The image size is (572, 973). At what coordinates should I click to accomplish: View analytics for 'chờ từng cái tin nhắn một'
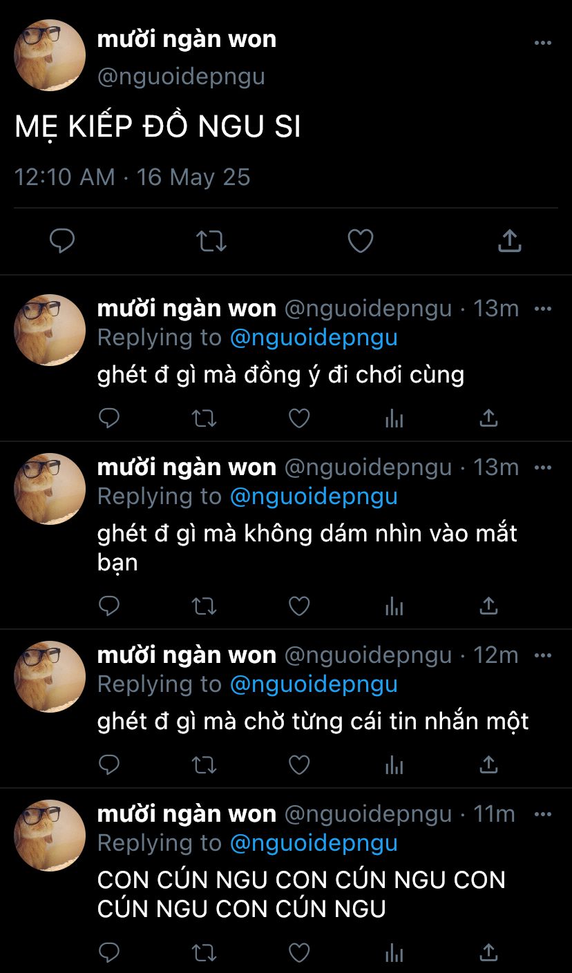pyautogui.click(x=394, y=764)
